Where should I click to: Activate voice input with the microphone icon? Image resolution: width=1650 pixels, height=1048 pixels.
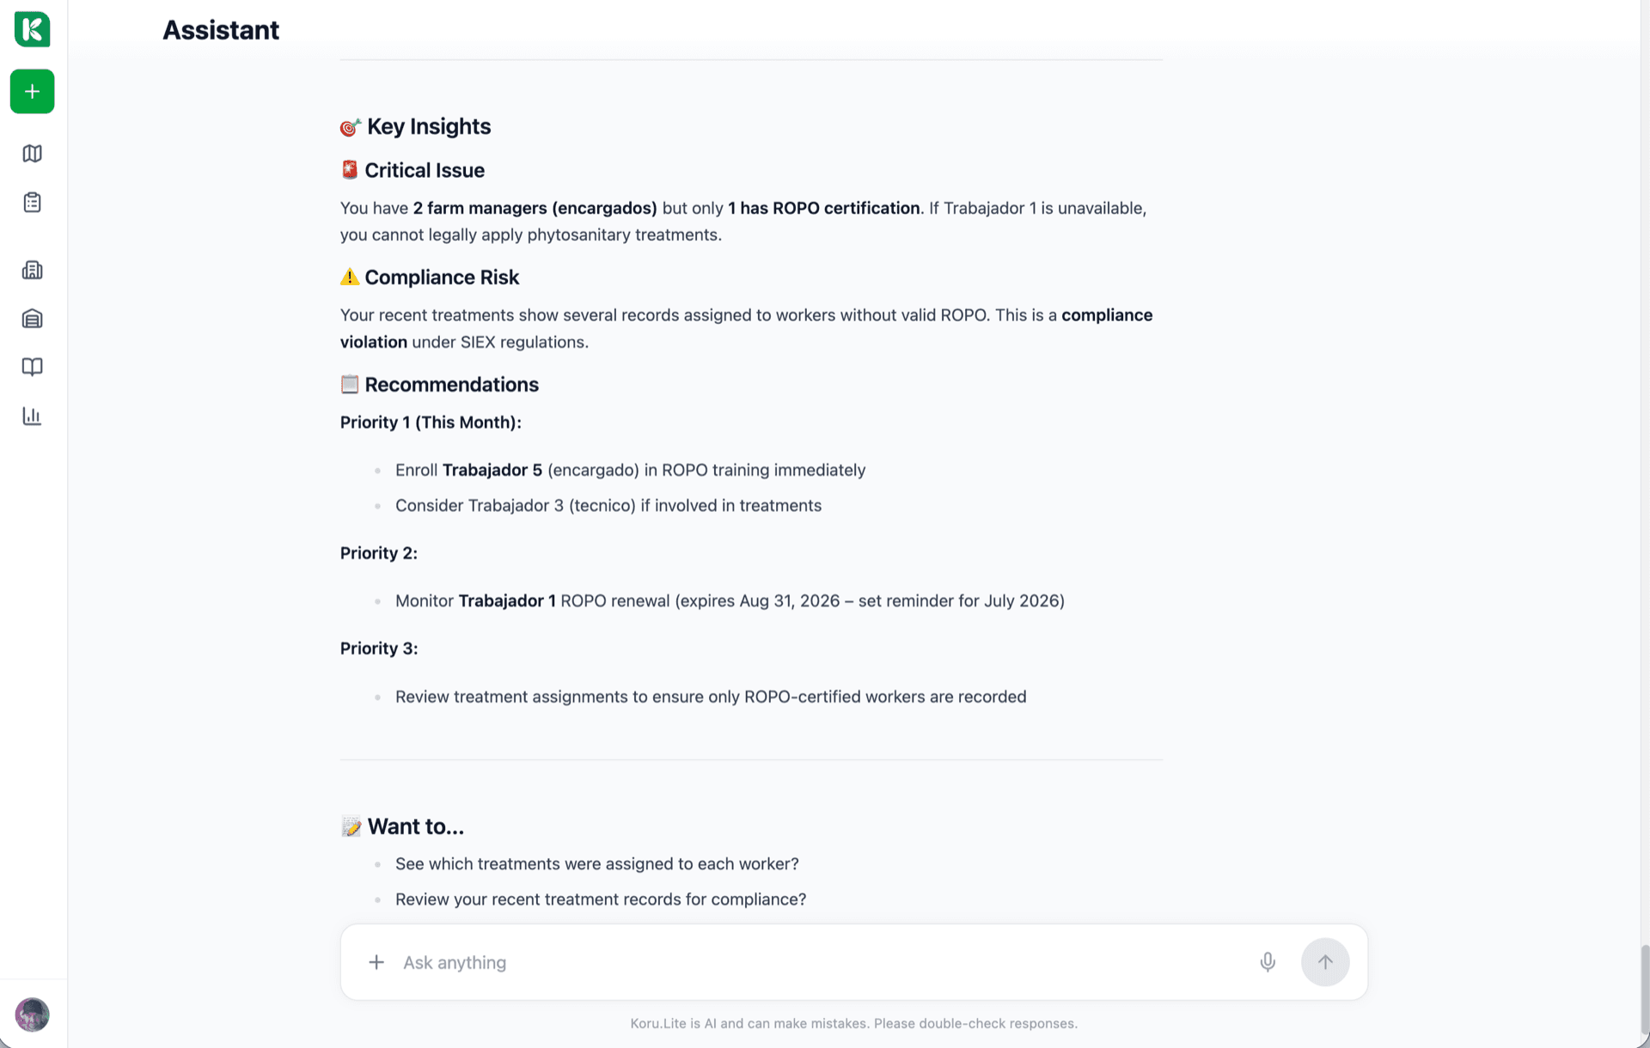1268,962
